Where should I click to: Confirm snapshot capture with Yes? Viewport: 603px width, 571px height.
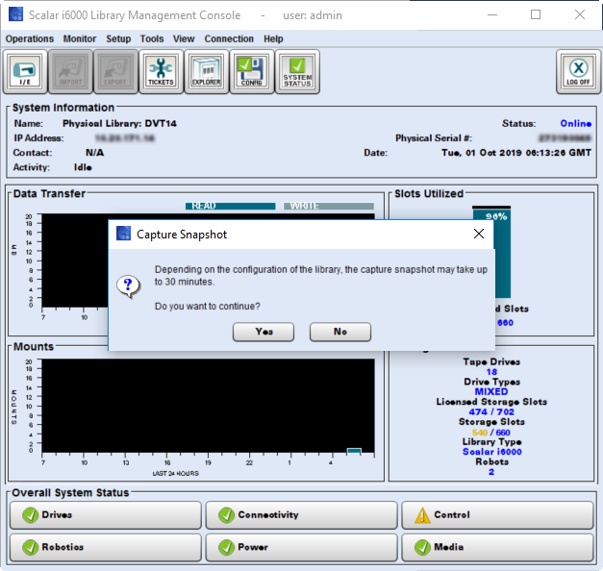pos(264,332)
